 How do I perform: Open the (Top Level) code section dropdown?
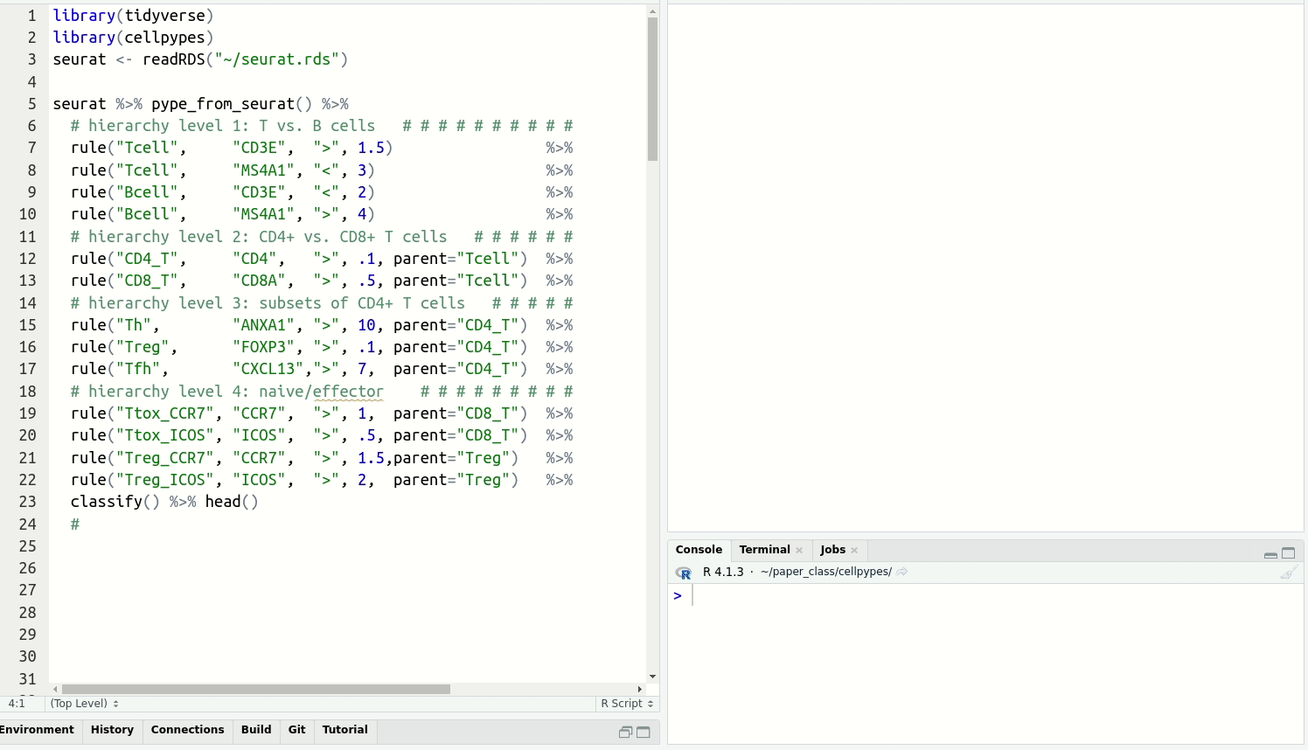[x=84, y=704]
